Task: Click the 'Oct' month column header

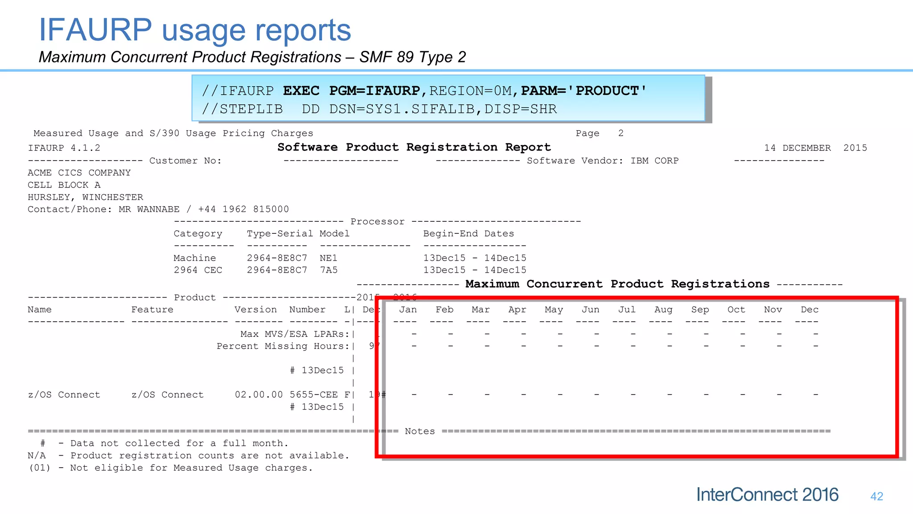Action: 736,309
